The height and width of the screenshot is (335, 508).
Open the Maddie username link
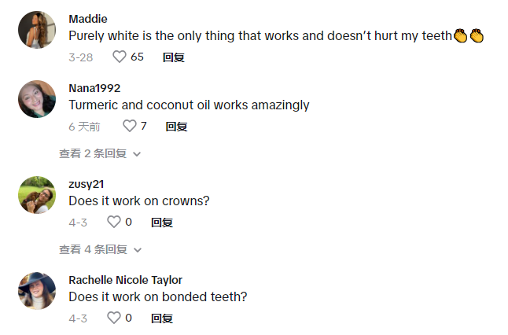(88, 19)
